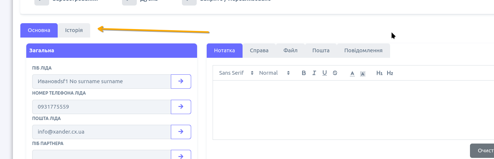Toggle strikethrough formatting in note editor
494x159 pixels.
tap(335, 73)
